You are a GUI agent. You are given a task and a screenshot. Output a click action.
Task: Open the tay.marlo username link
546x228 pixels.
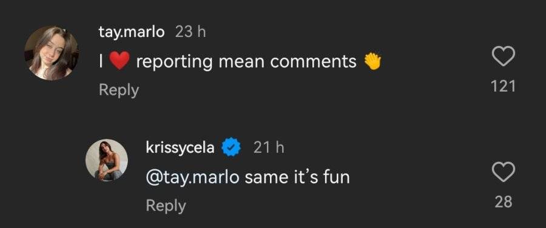(132, 32)
